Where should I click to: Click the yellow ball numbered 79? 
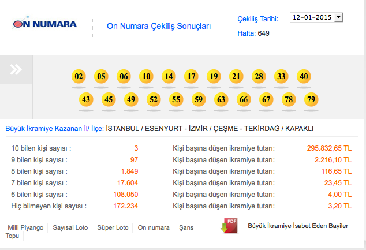[311, 99]
